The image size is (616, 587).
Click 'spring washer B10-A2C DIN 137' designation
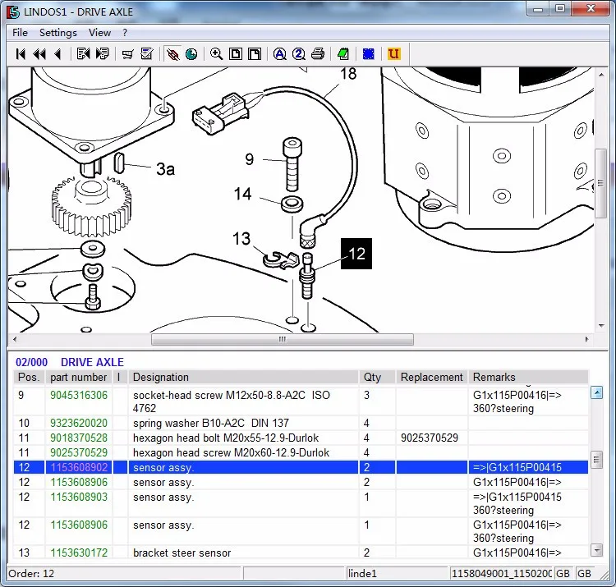211,424
